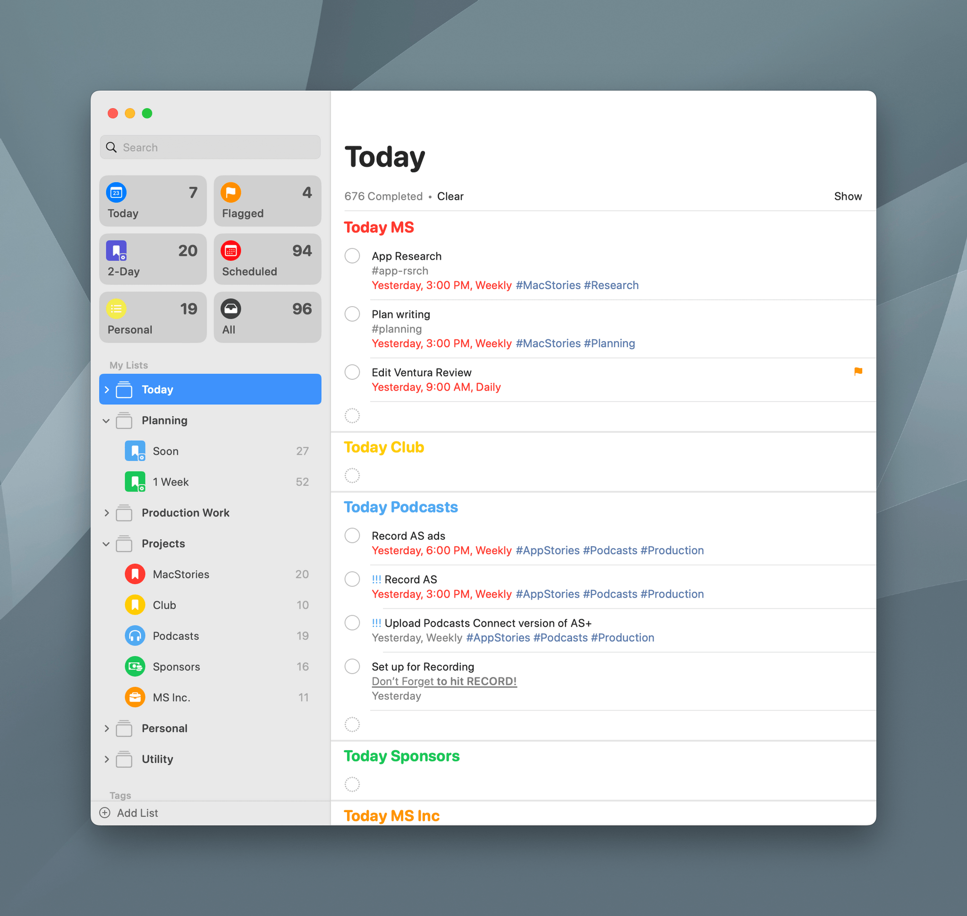Open the Scheduled smart list card
This screenshot has width=967, height=916.
coord(267,259)
